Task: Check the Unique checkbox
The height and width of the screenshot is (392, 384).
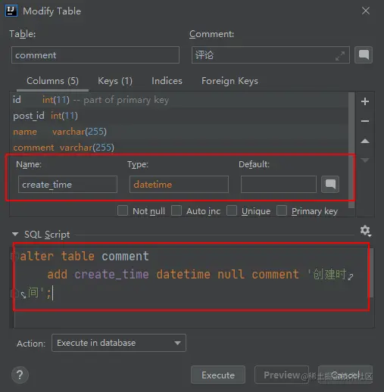Action: pyautogui.click(x=232, y=210)
